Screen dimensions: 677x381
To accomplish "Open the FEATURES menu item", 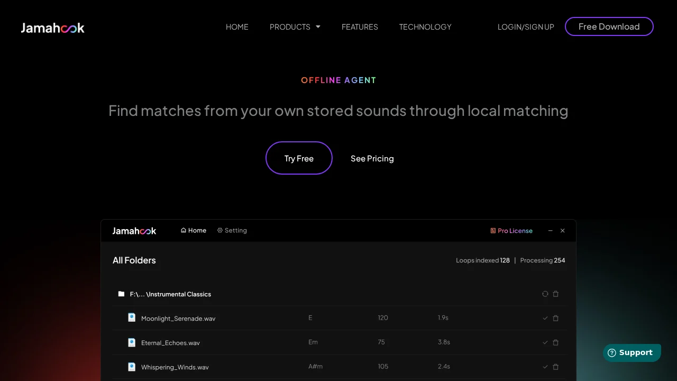I will pos(360,26).
